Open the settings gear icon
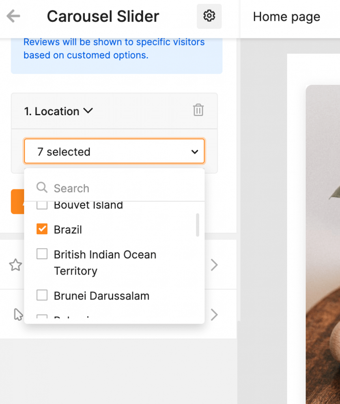Image resolution: width=340 pixels, height=404 pixels. (x=209, y=16)
